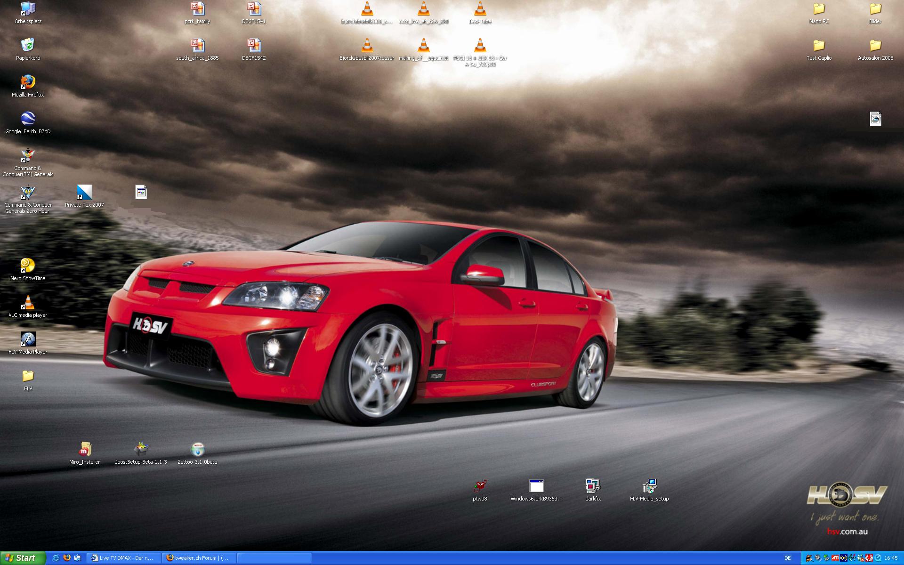
Task: Switch to tweaker.ch Forum taskbar window
Action: [x=199, y=558]
